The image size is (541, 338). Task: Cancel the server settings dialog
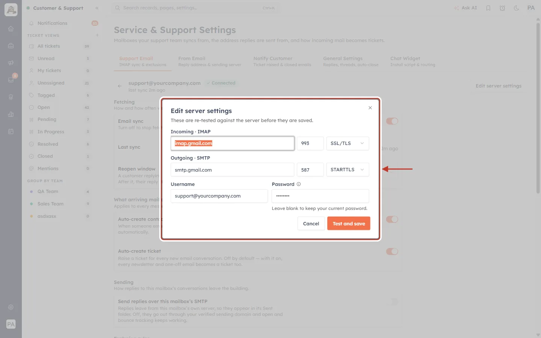click(311, 223)
